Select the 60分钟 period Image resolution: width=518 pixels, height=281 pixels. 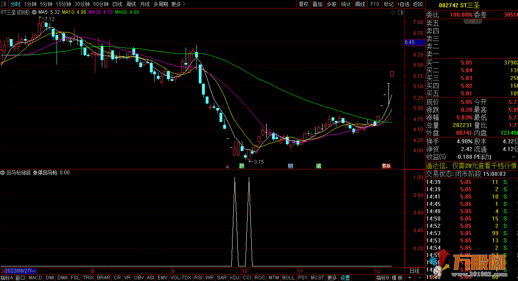click(101, 4)
